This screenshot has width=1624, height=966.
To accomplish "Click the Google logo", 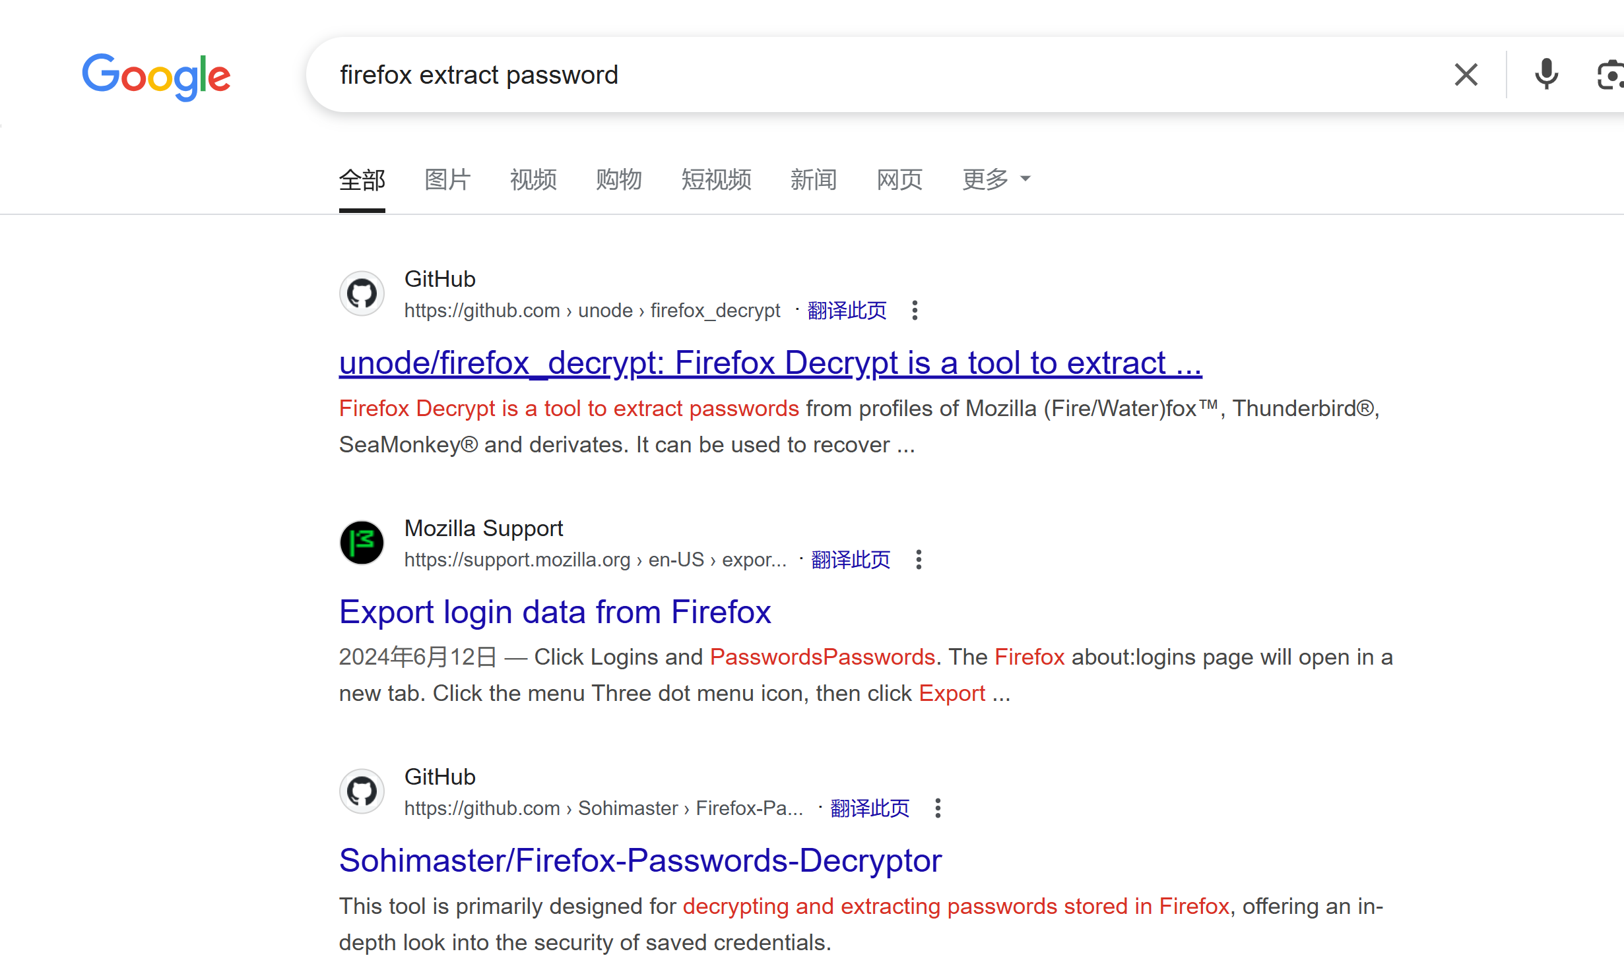I will (156, 76).
